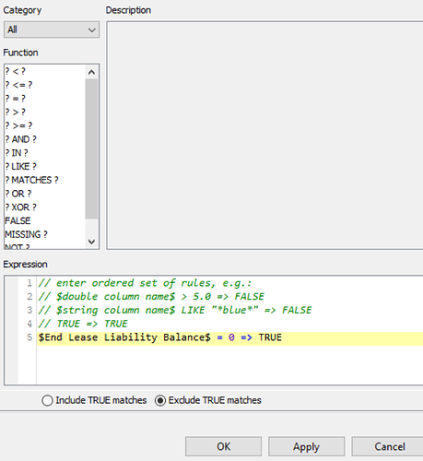Choose the '? IN ?' function
423x461 pixels.
(x=45, y=153)
